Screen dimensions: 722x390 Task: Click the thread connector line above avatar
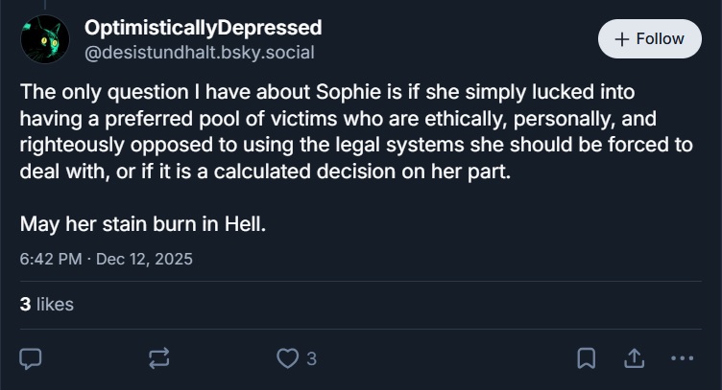(45, 4)
